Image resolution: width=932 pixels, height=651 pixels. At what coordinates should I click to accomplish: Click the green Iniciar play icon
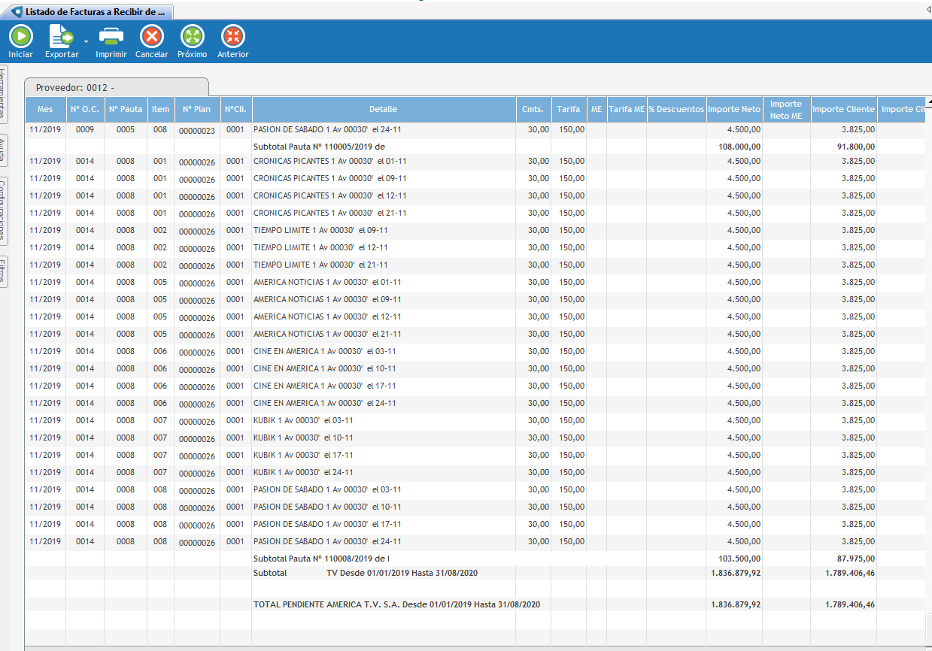pos(20,36)
